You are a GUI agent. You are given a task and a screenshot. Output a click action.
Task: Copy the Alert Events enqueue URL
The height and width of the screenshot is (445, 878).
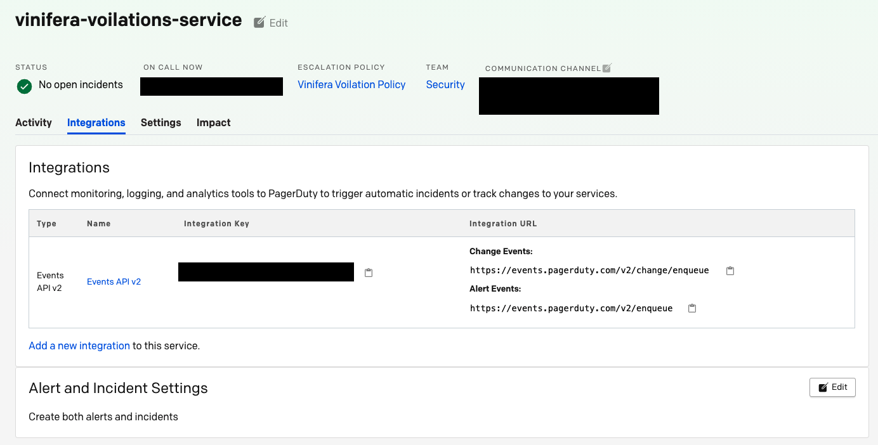pos(692,309)
